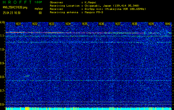Jump to the 1631 time marker

coord(18,24)
